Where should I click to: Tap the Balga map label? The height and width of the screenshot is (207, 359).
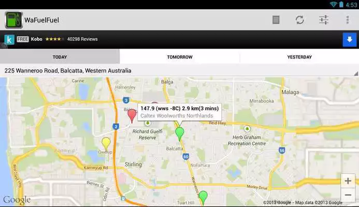click(x=167, y=82)
